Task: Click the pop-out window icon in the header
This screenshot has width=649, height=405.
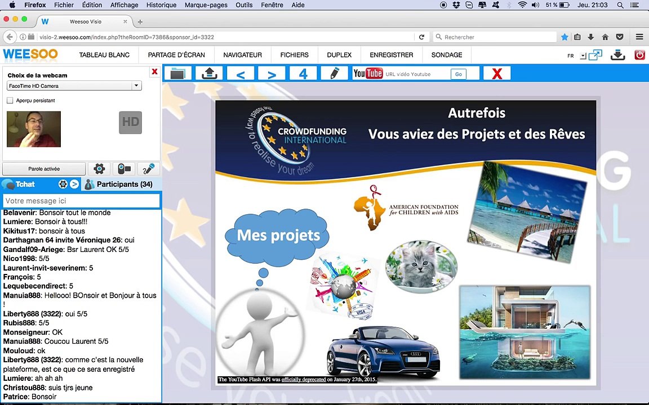Action: click(595, 55)
